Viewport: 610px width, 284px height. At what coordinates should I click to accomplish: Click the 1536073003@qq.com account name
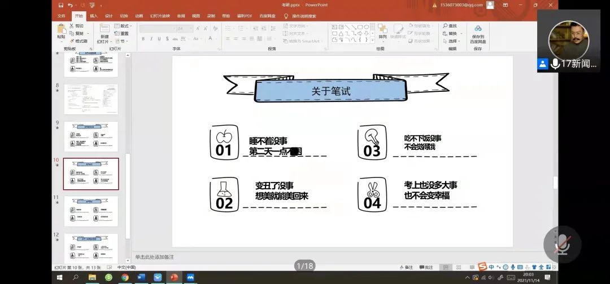pos(461,5)
